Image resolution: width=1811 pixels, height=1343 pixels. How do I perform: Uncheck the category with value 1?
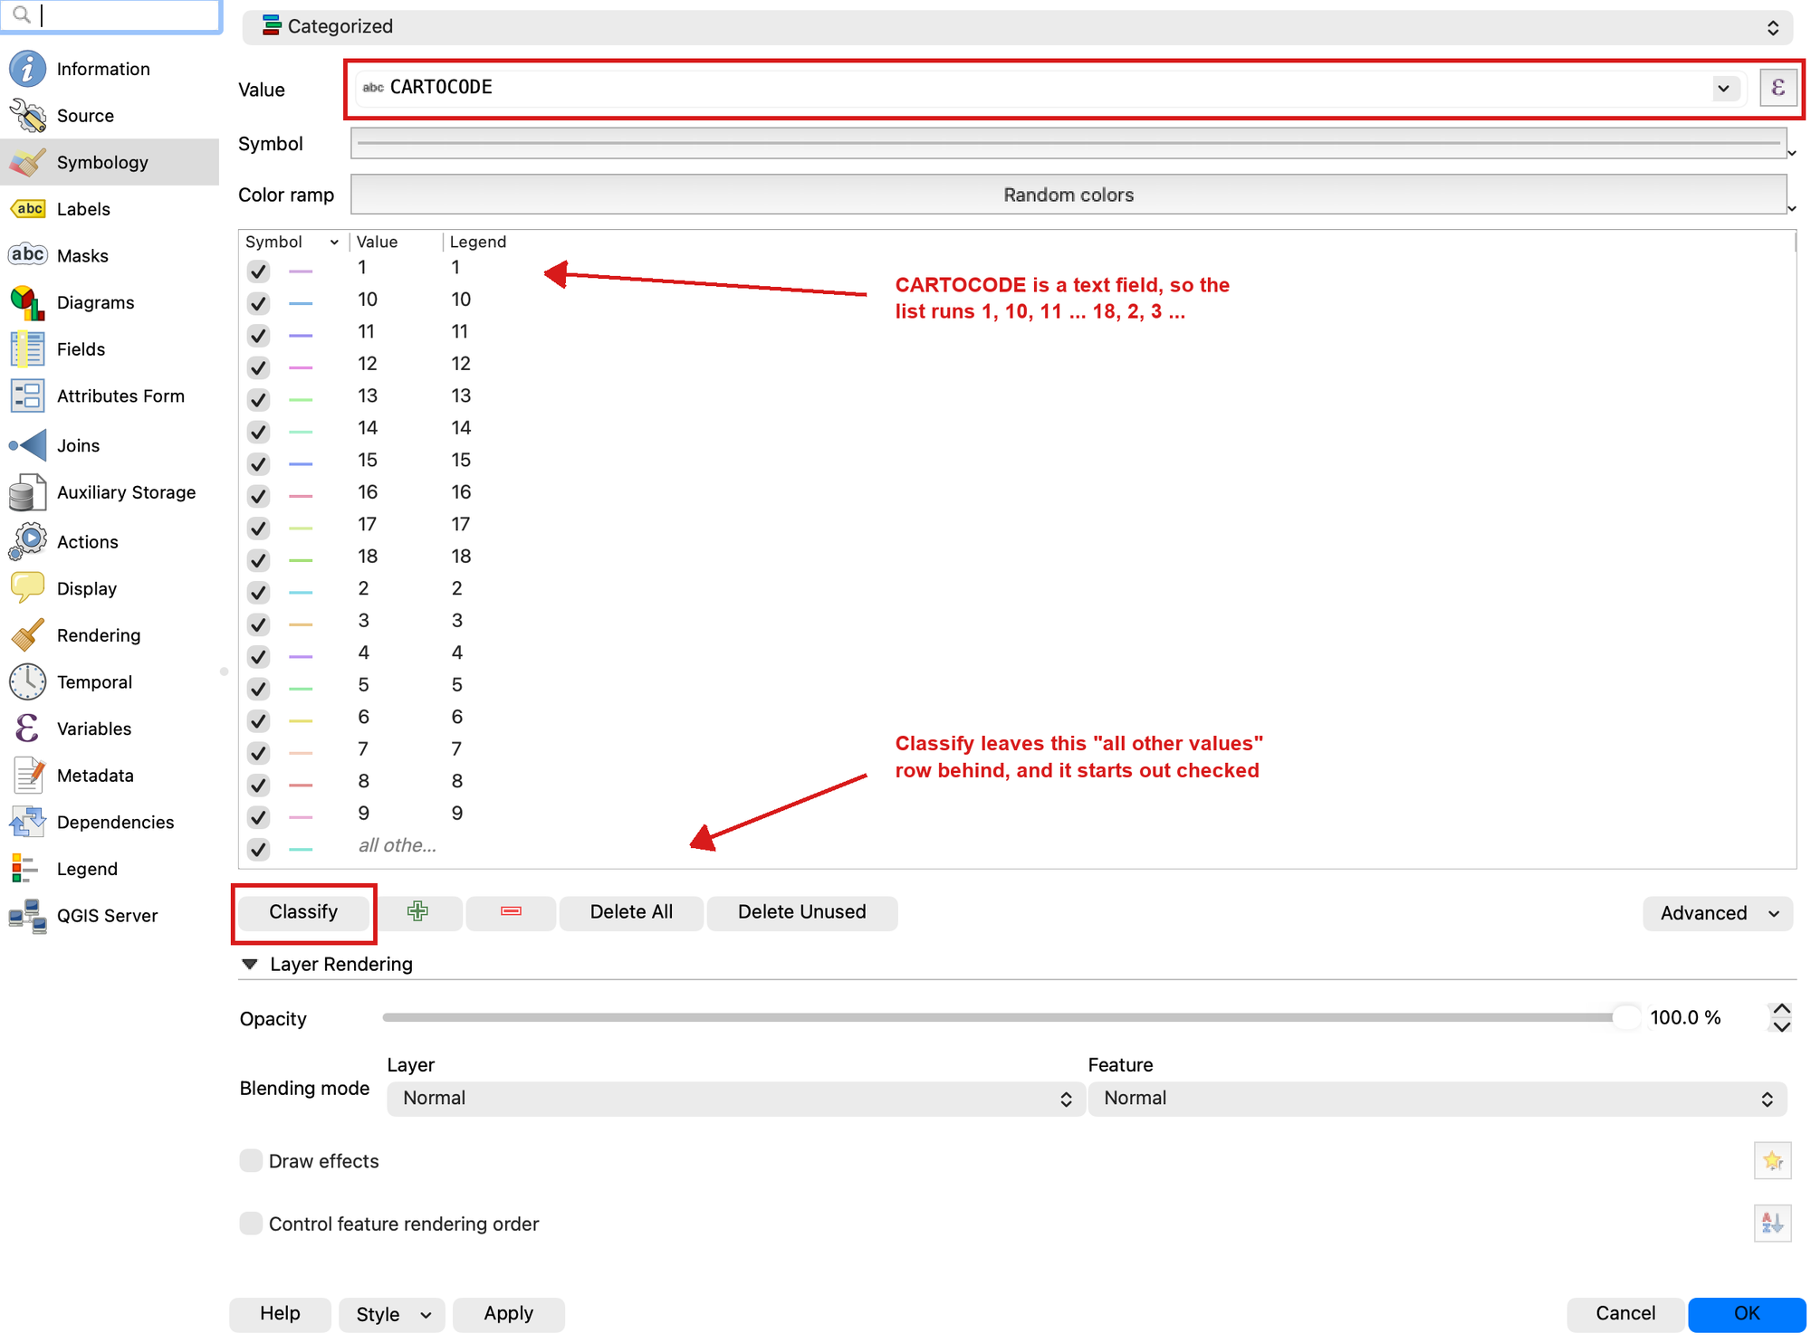click(x=258, y=271)
